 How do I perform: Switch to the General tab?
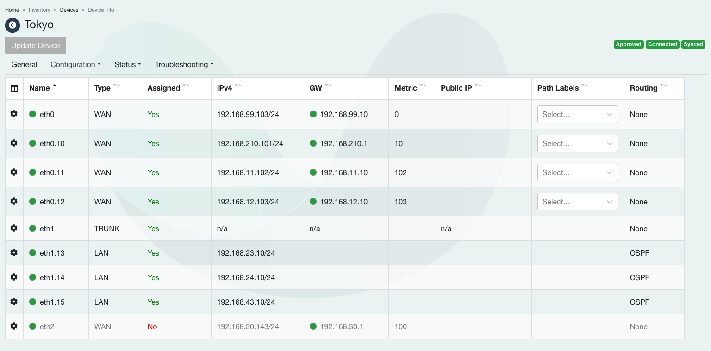(24, 64)
